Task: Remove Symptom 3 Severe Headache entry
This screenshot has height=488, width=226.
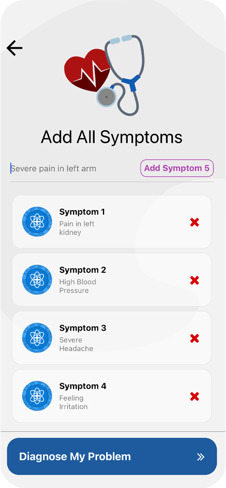Action: tap(195, 339)
